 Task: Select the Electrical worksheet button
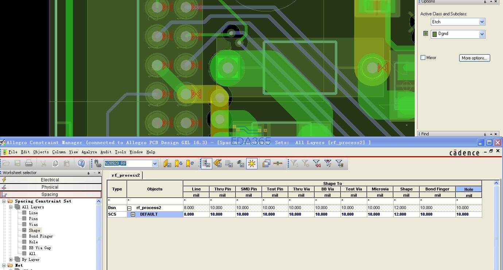(51, 180)
